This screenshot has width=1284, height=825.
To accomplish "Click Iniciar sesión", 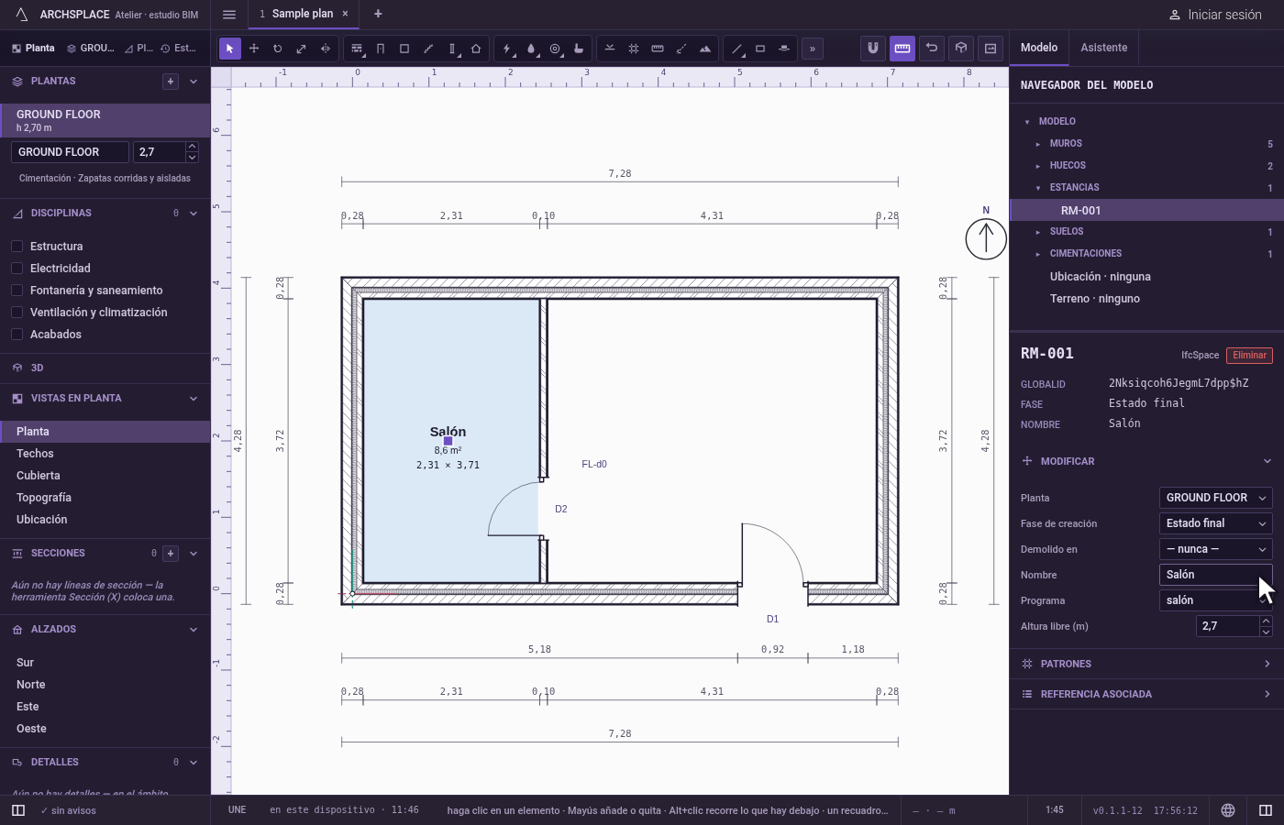I will 1215,15.
